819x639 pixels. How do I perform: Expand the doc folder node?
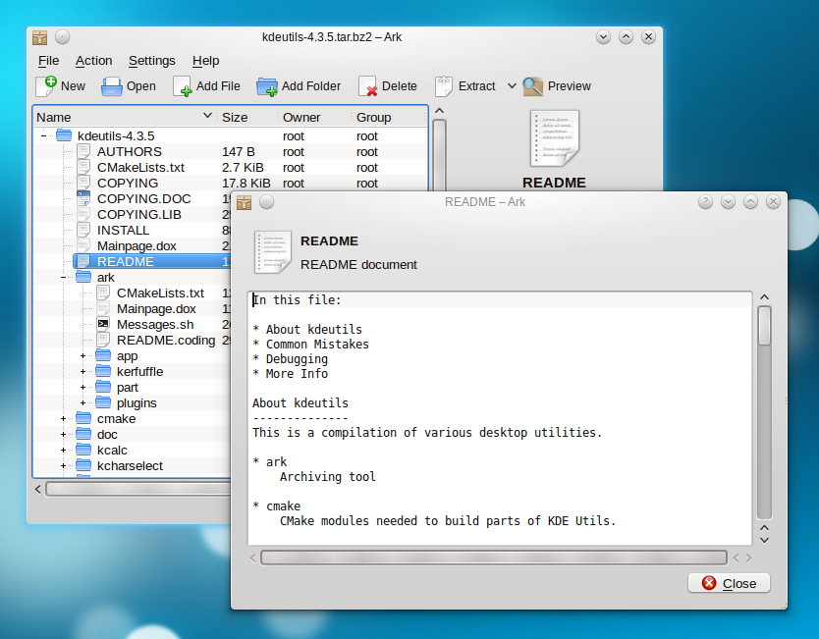tap(64, 435)
